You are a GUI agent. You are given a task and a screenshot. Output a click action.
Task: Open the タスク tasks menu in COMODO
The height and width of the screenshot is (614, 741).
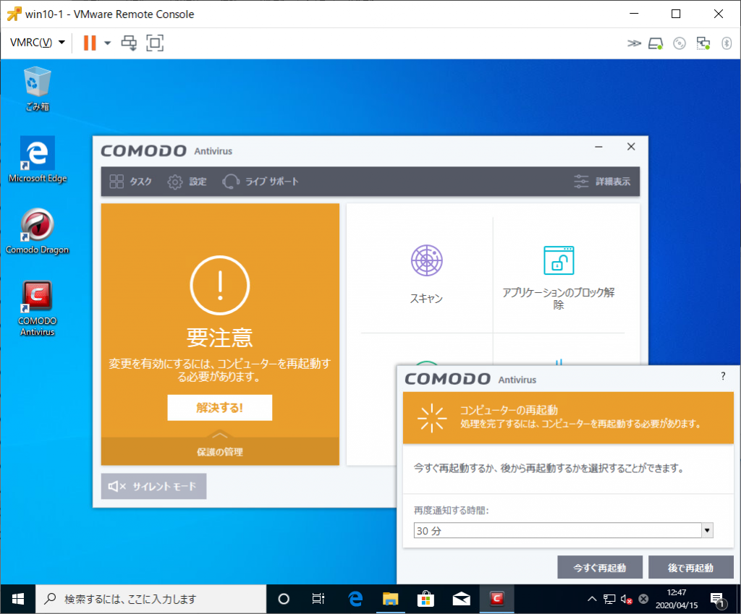[131, 182]
